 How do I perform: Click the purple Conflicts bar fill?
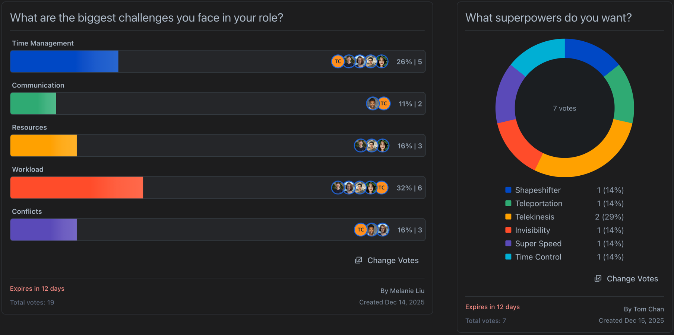(43, 230)
